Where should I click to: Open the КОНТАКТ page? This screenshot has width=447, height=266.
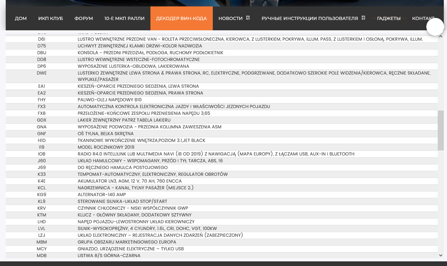pos(423,18)
